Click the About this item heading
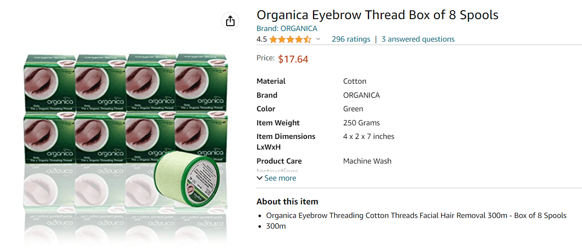Screen dimensions: 582x252 click(287, 201)
